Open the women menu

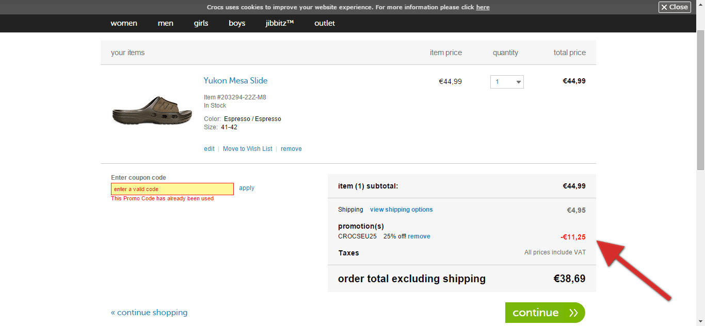[124, 23]
